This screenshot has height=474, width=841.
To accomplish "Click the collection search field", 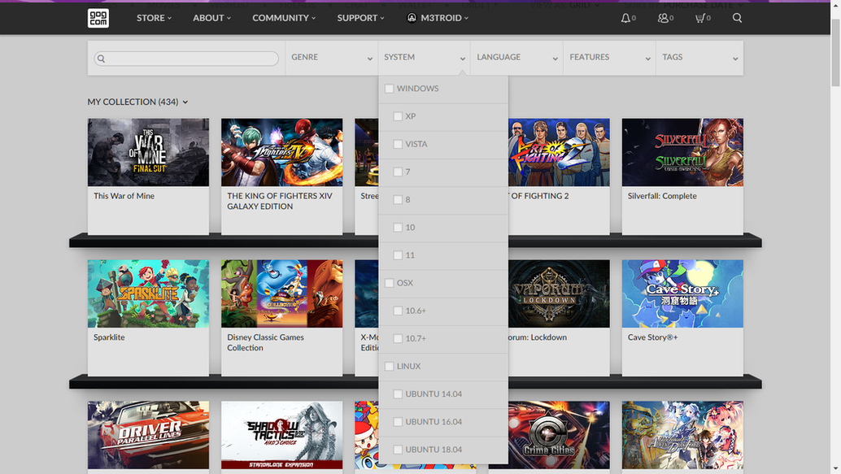I will click(x=186, y=59).
